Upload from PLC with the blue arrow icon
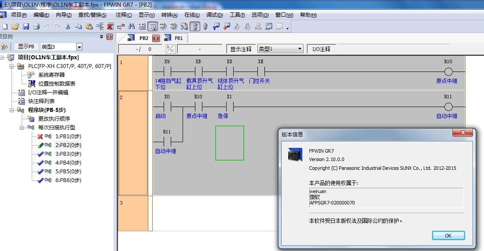Image resolution: width=484 pixels, height=251 pixels. 216,26
